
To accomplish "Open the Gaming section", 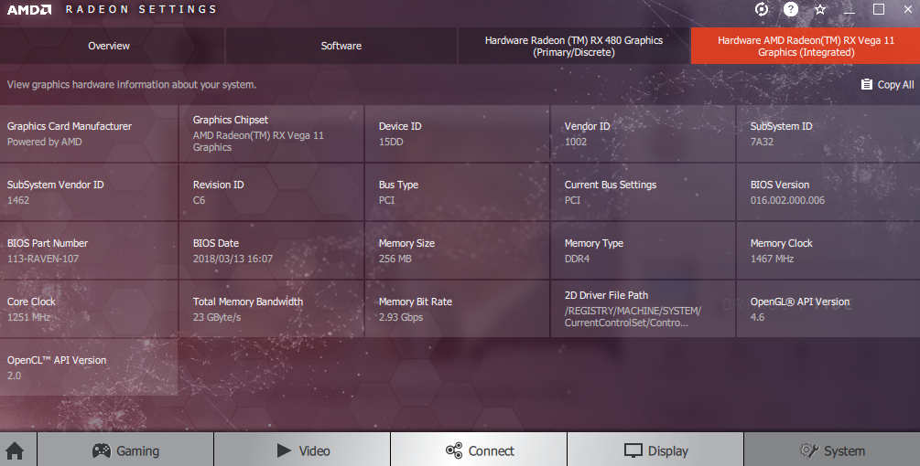I will pos(125,450).
